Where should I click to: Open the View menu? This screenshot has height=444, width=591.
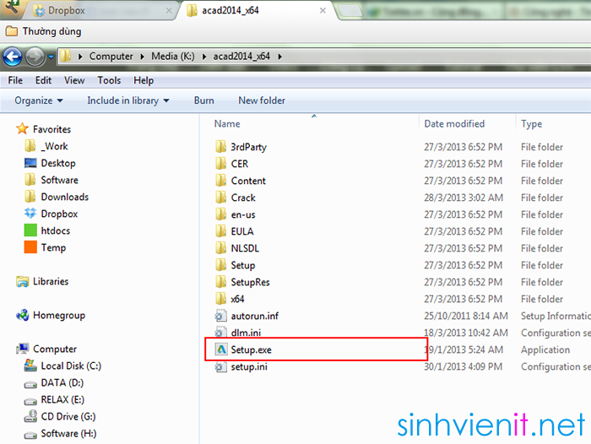tap(74, 80)
